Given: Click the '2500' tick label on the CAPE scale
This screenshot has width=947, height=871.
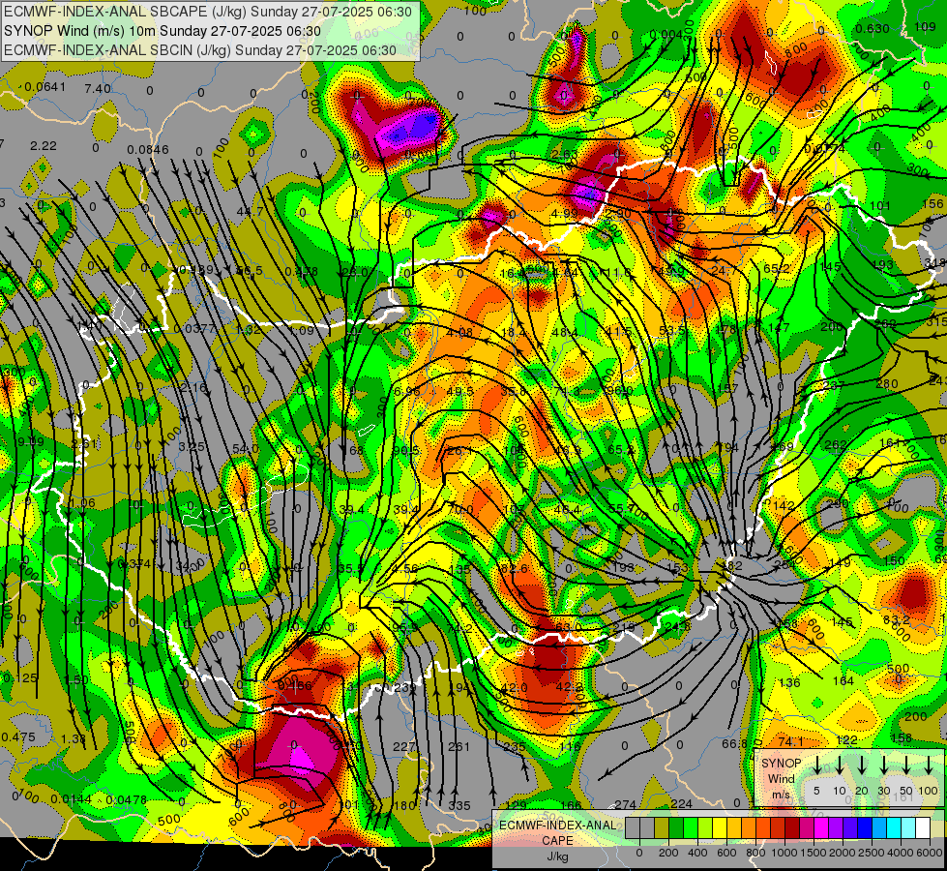Looking at the screenshot, I should click(873, 853).
